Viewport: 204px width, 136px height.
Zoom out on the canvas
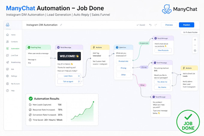(195, 45)
